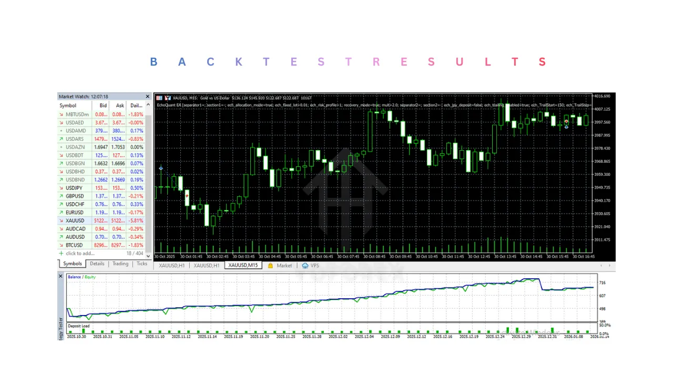Select the USDBHD symbol row

(x=101, y=171)
